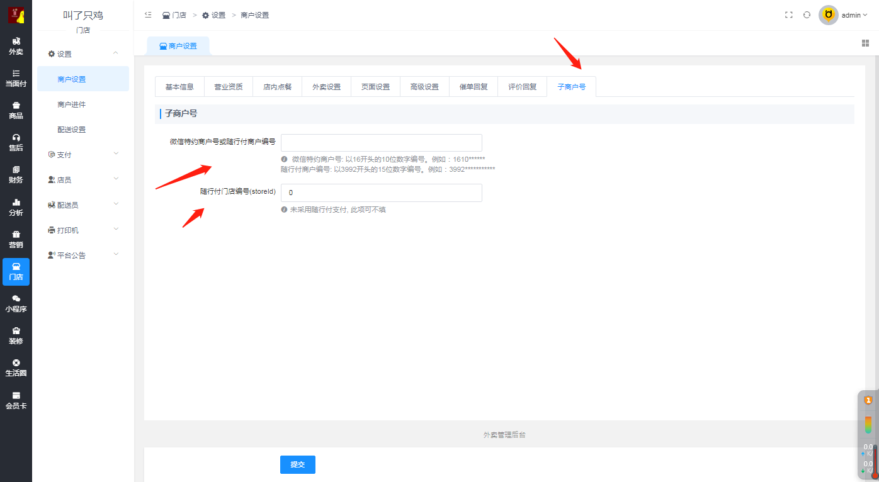
Task: Switch to the 外卖设置 tab
Action: click(326, 87)
